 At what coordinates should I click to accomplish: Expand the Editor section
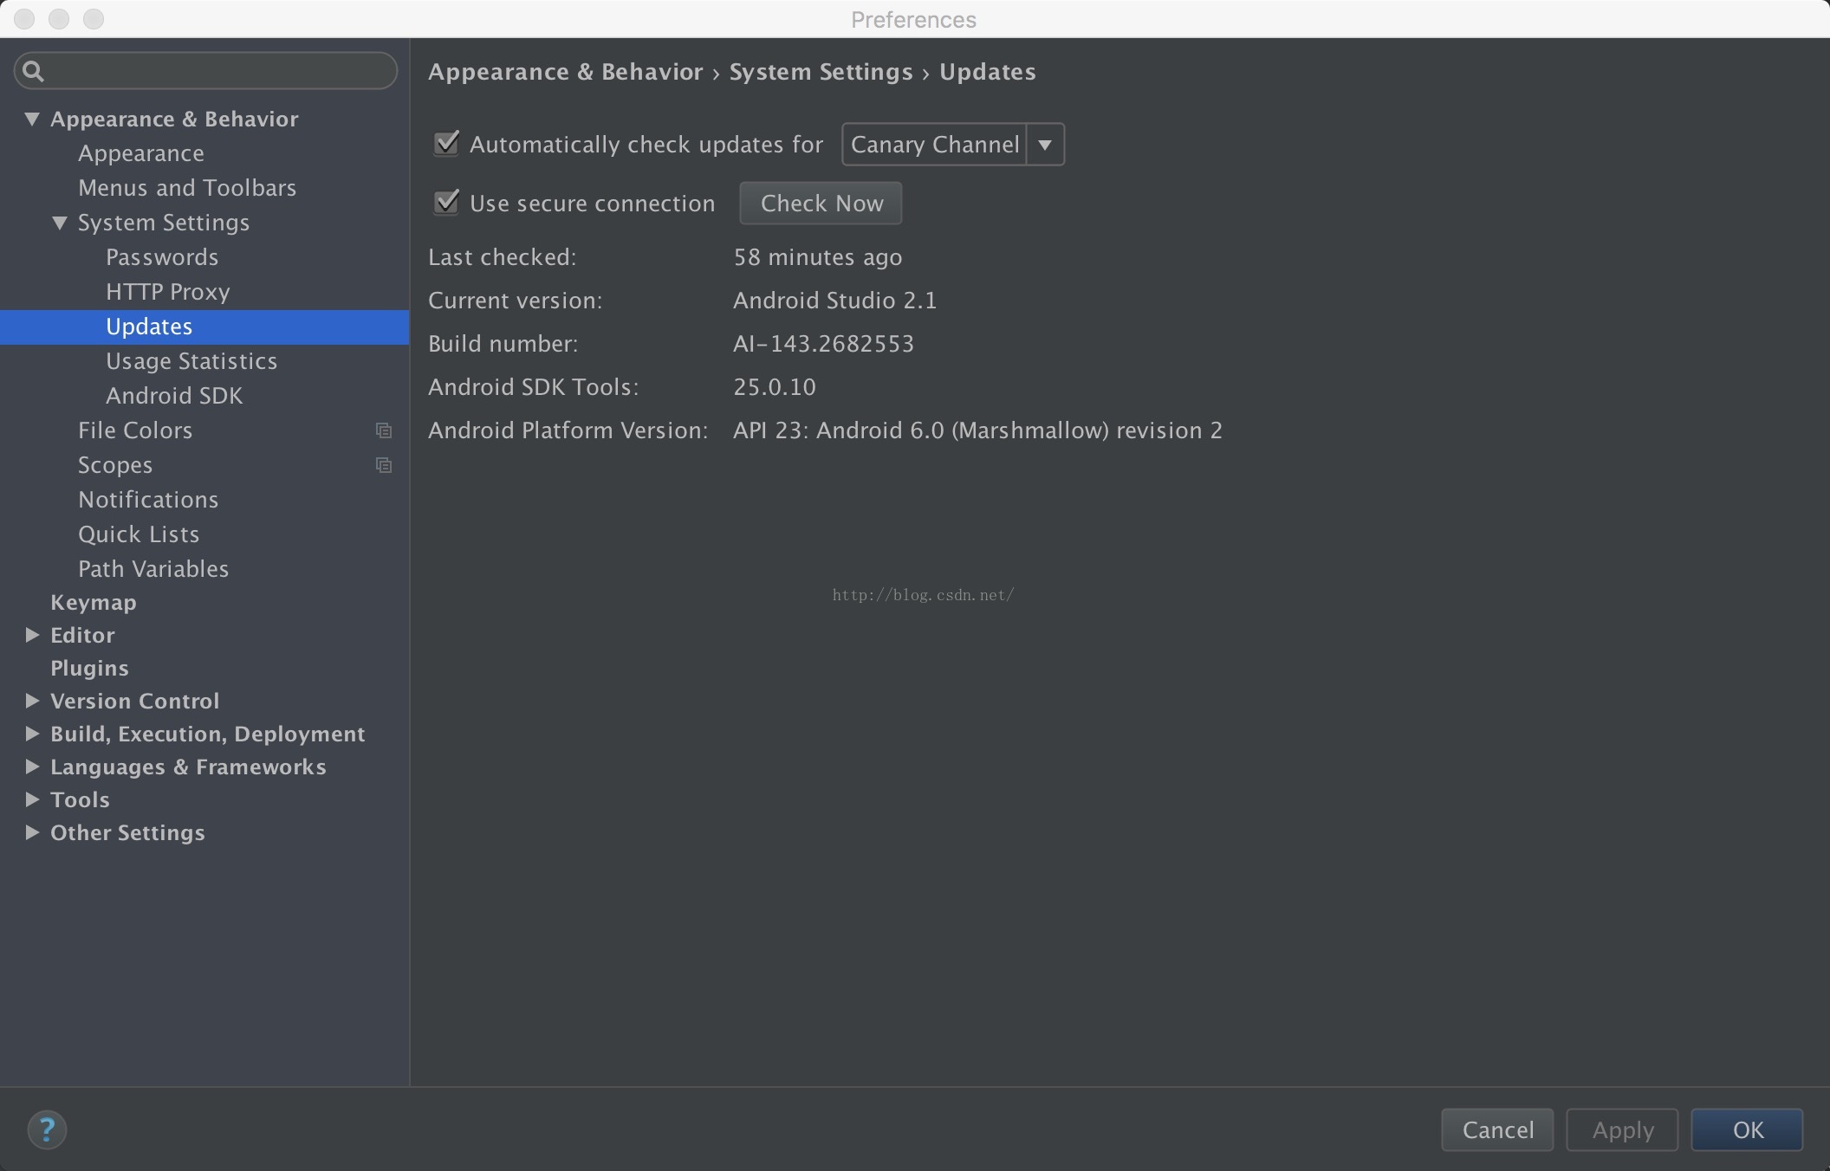tap(32, 635)
